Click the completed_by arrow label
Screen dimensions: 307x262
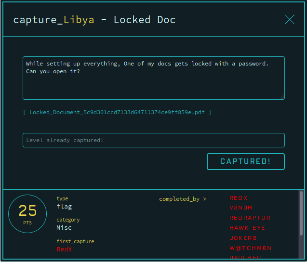(183, 199)
